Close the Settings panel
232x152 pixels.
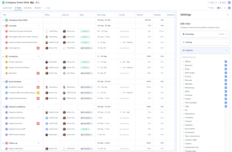[x=228, y=15]
